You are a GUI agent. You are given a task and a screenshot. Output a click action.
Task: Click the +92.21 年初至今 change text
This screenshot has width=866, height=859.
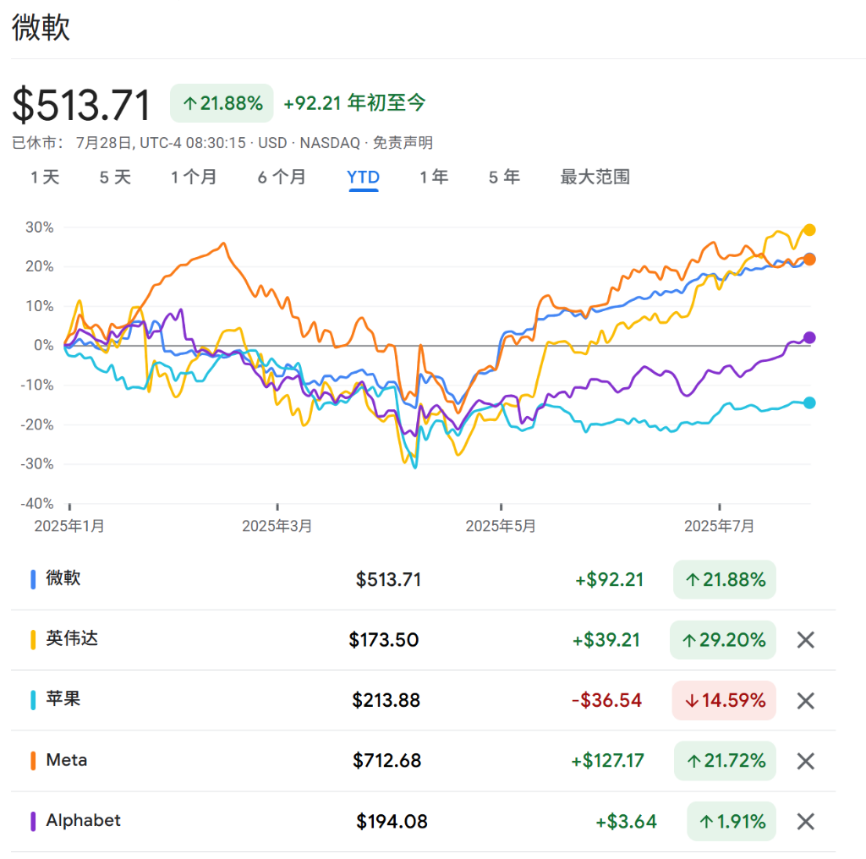click(x=354, y=102)
